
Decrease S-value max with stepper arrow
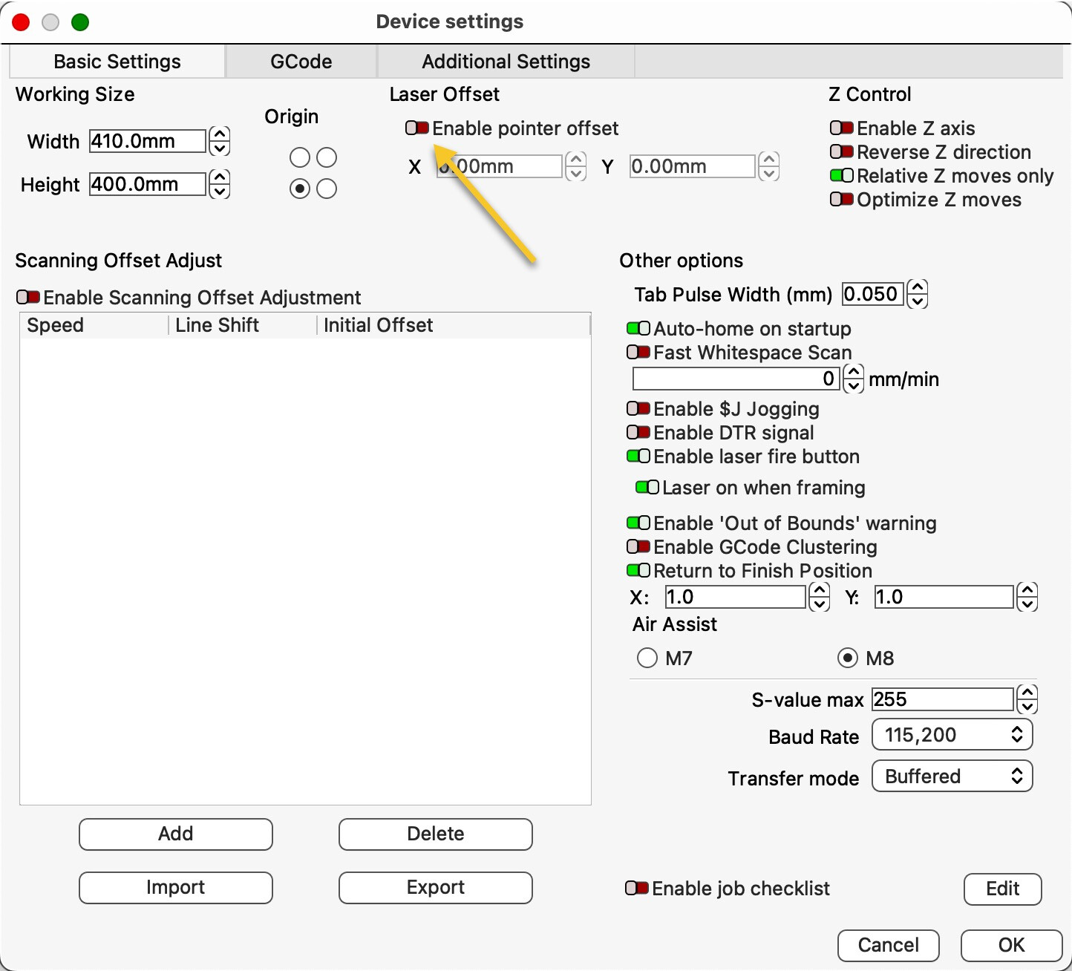point(1027,706)
